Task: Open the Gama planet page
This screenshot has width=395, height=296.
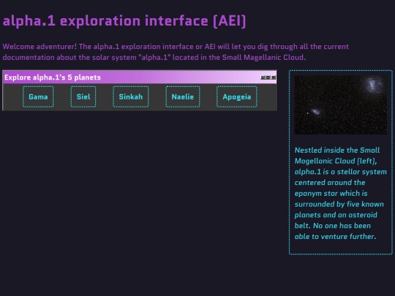Action: pos(38,97)
